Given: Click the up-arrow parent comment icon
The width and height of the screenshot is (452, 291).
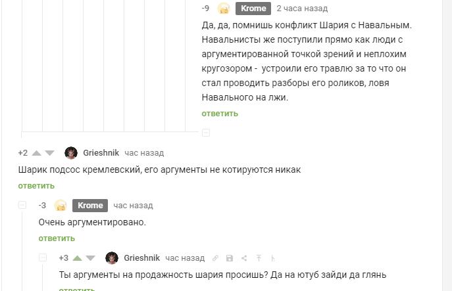Looking at the screenshot, I should [x=259, y=258].
